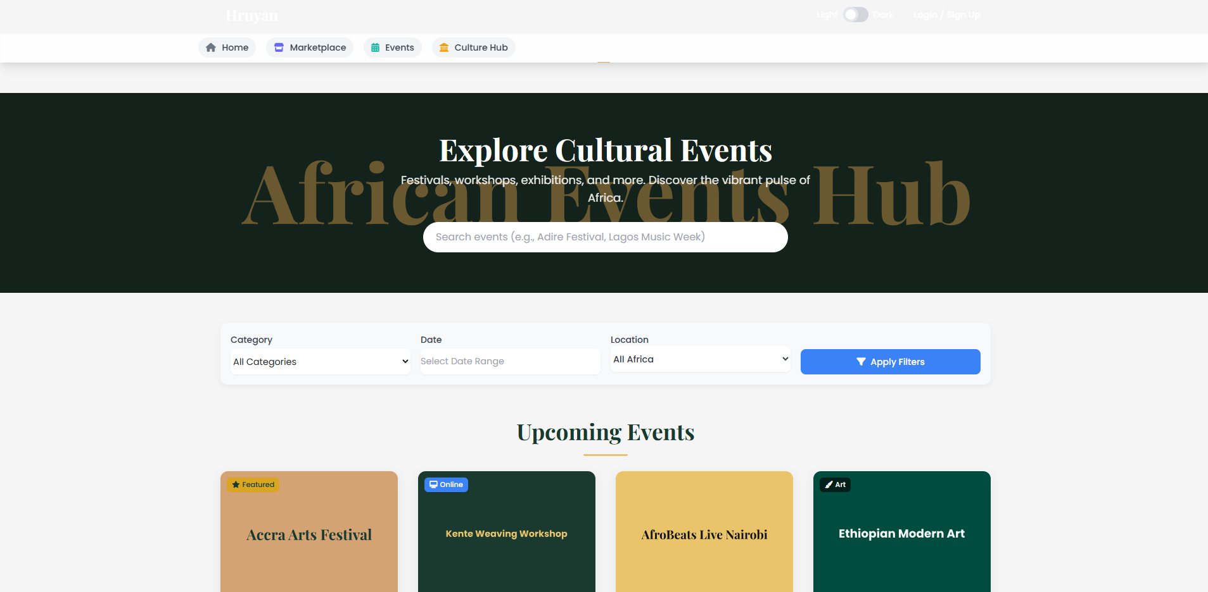This screenshot has height=592, width=1208.
Task: Click the Culture Hub landmark icon
Action: click(x=444, y=47)
